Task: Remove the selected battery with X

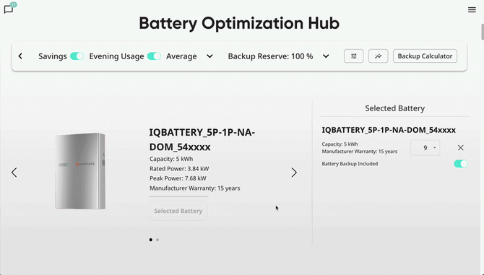Action: point(461,148)
